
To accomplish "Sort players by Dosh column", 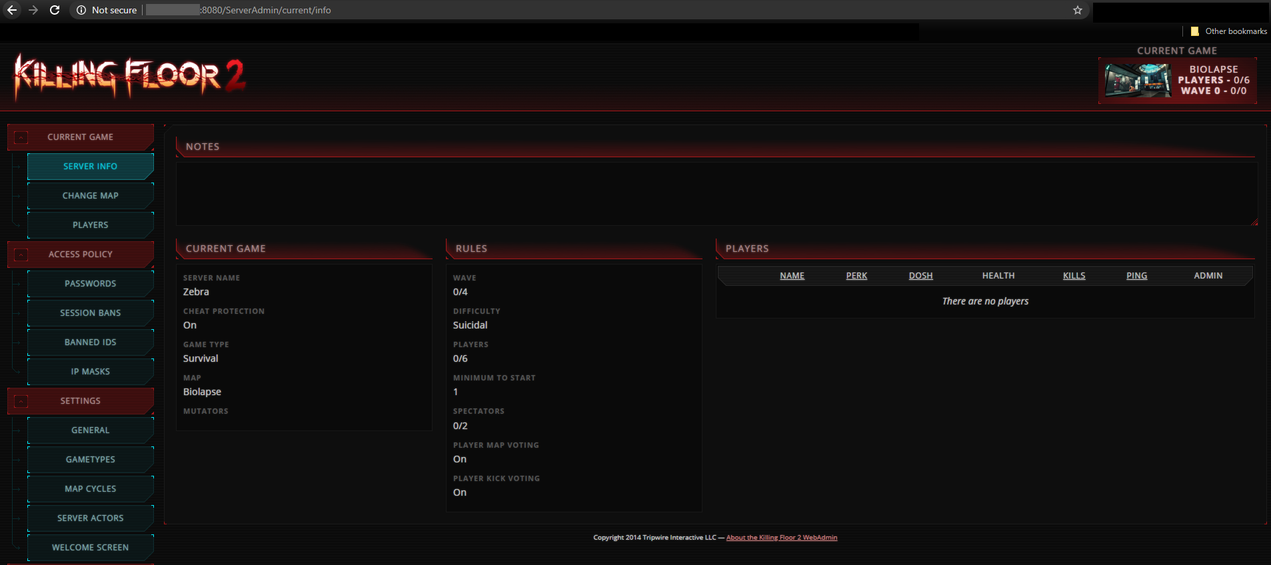I will click(921, 276).
